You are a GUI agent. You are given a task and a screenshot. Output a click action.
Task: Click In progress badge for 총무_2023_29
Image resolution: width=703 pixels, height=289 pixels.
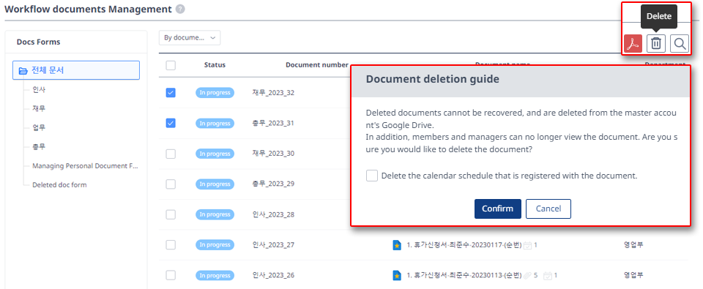click(215, 184)
